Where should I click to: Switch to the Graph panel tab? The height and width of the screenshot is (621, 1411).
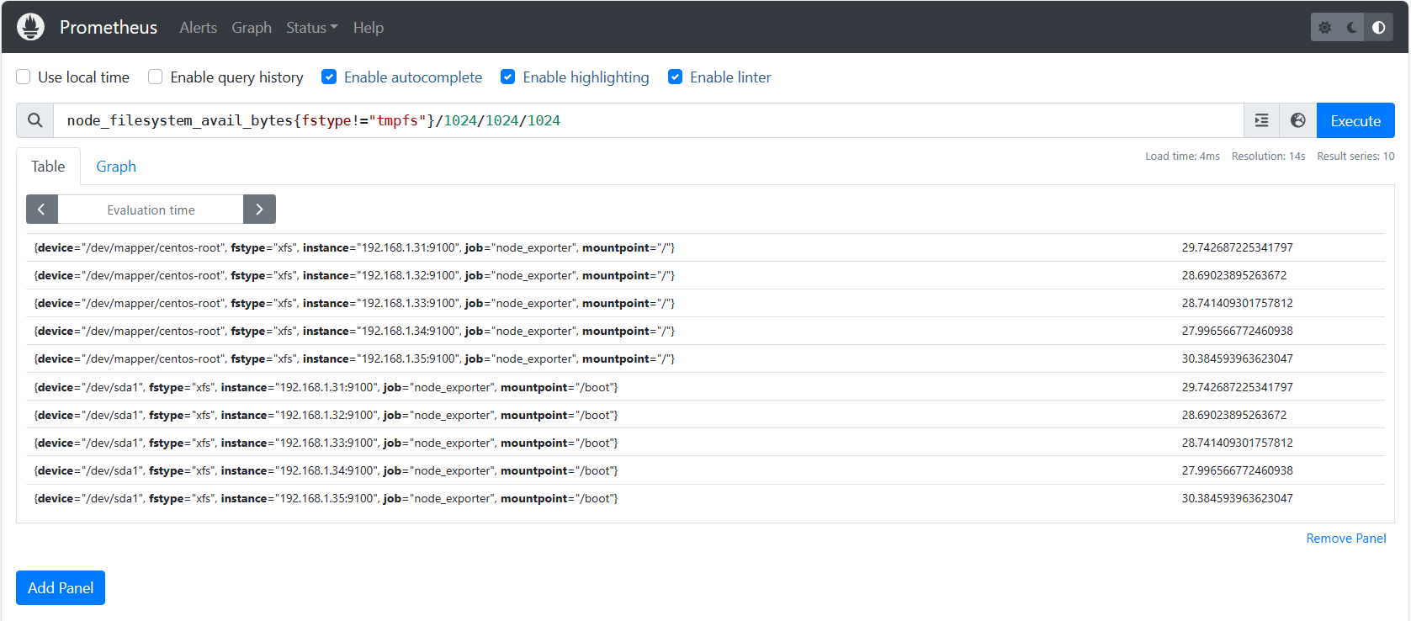tap(116, 167)
